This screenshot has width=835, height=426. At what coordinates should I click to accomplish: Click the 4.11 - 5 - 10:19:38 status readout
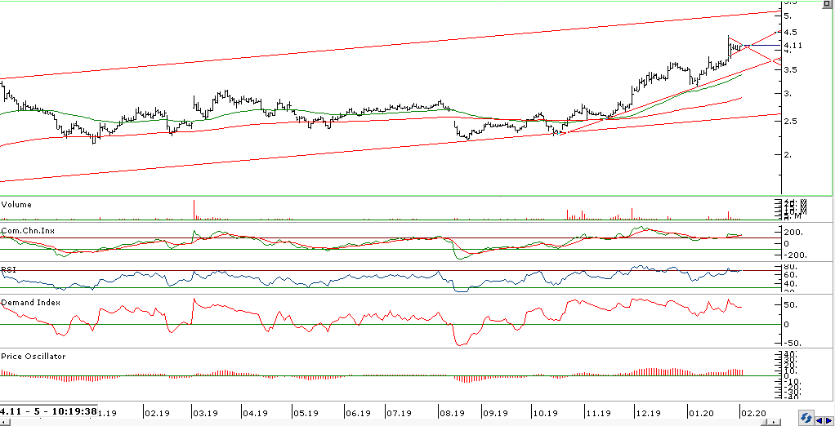(x=48, y=411)
